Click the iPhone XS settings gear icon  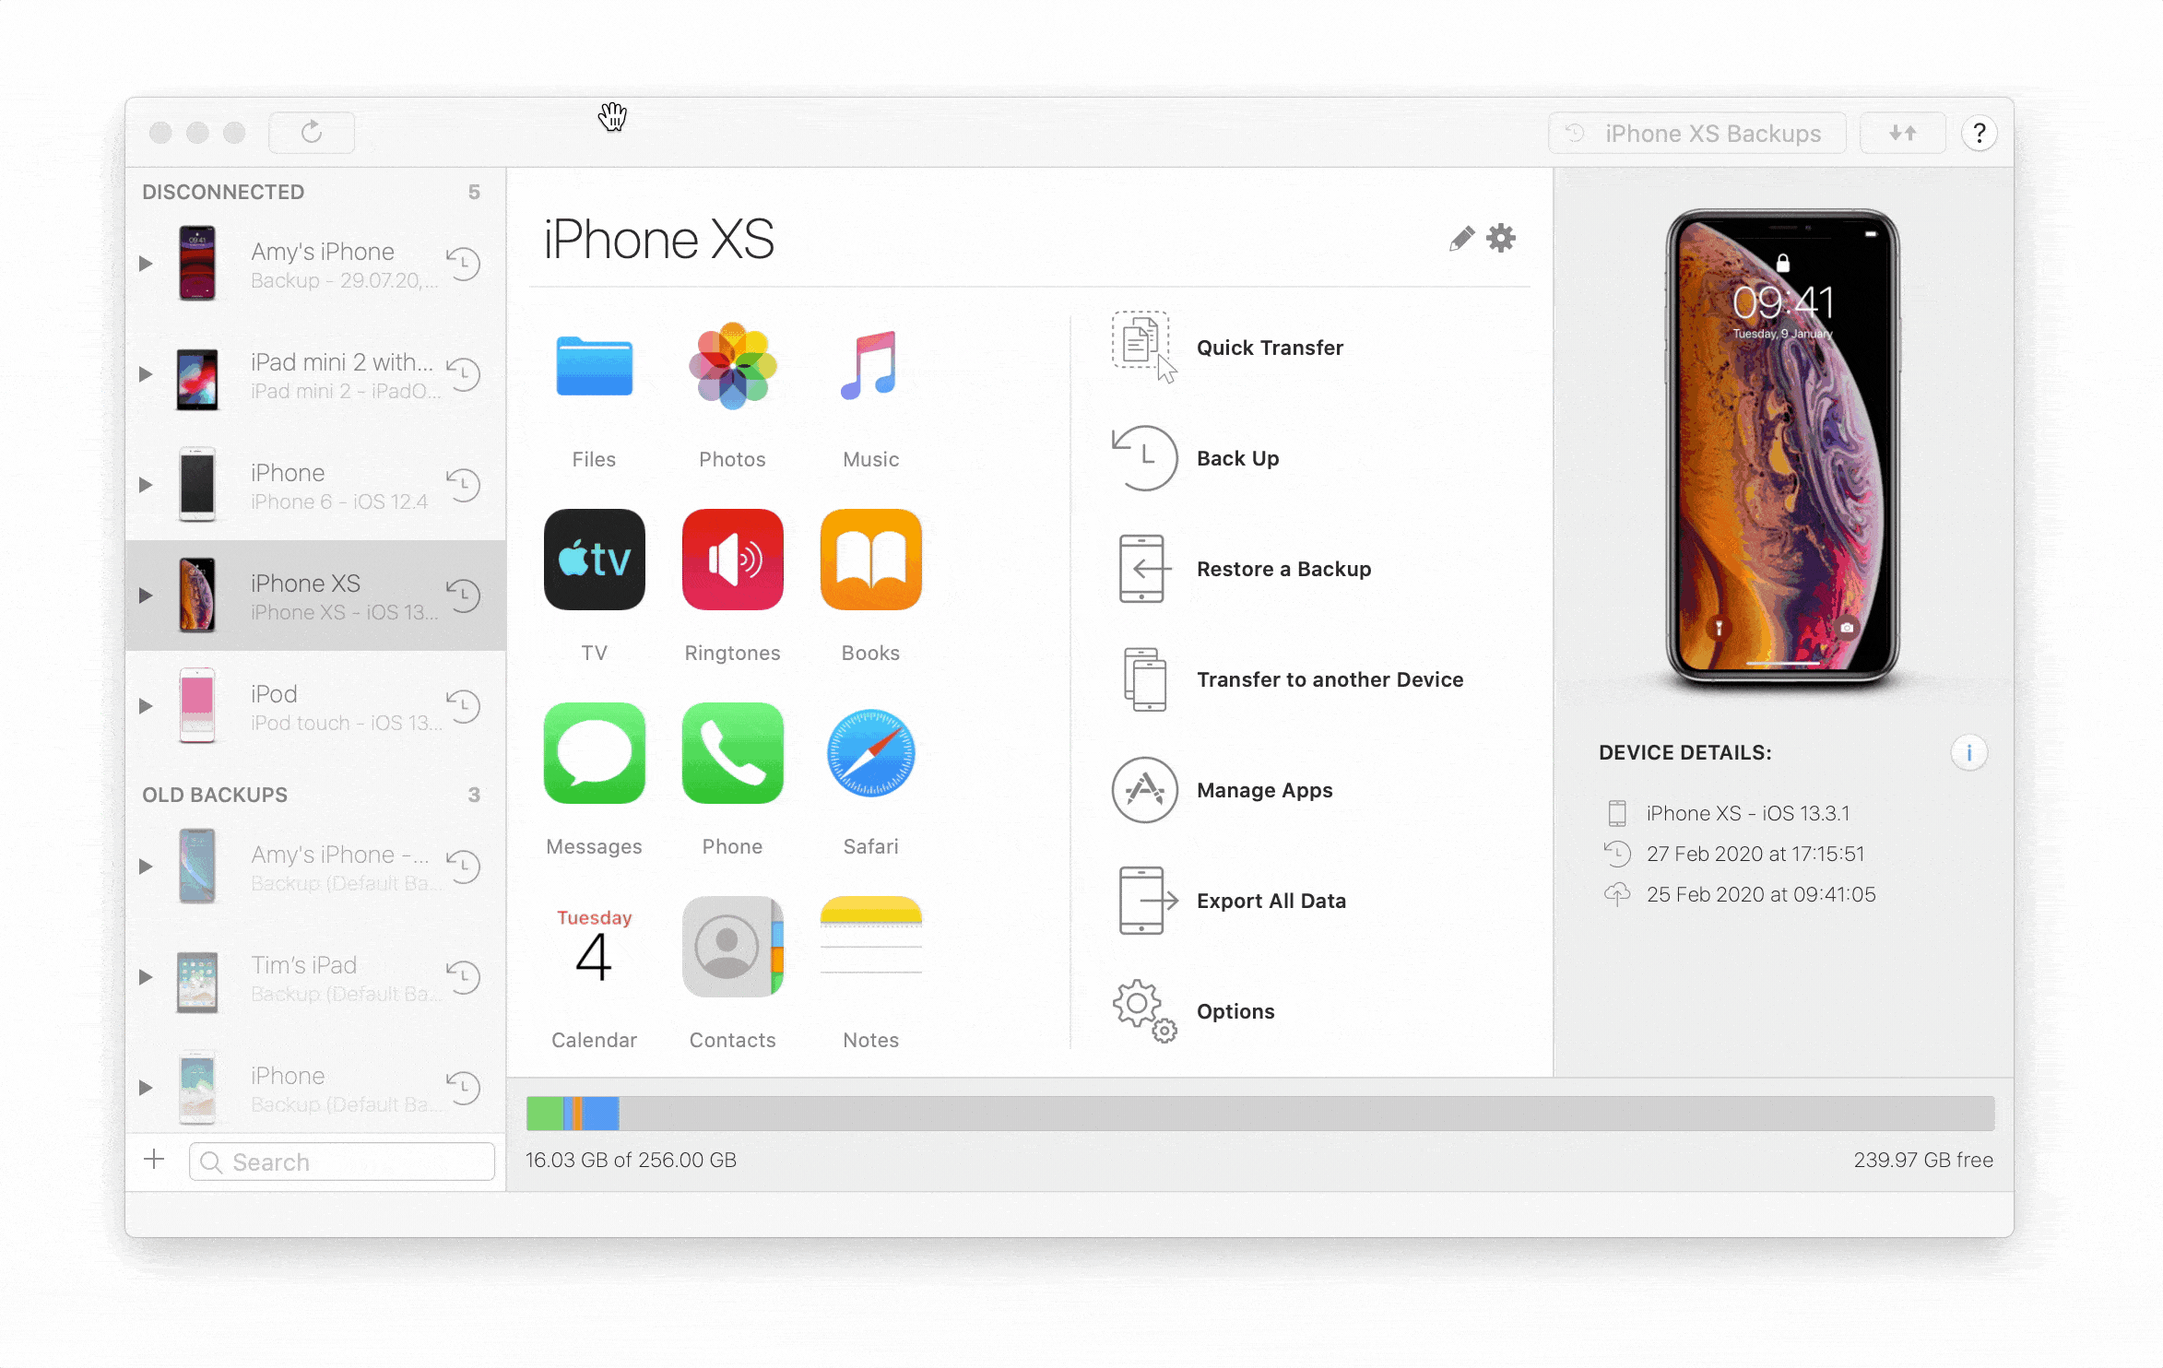[1501, 240]
